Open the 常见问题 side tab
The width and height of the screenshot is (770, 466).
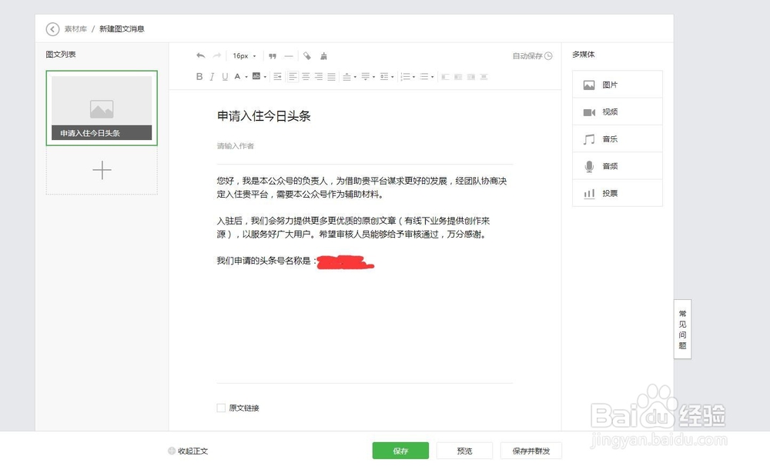tap(682, 329)
